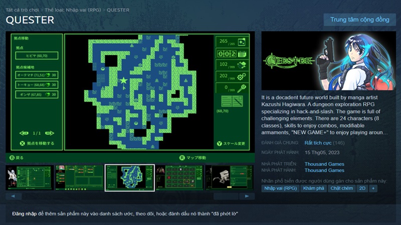Open Thể loại: Nhập vai (RPG) breadcrumb

click(x=73, y=10)
